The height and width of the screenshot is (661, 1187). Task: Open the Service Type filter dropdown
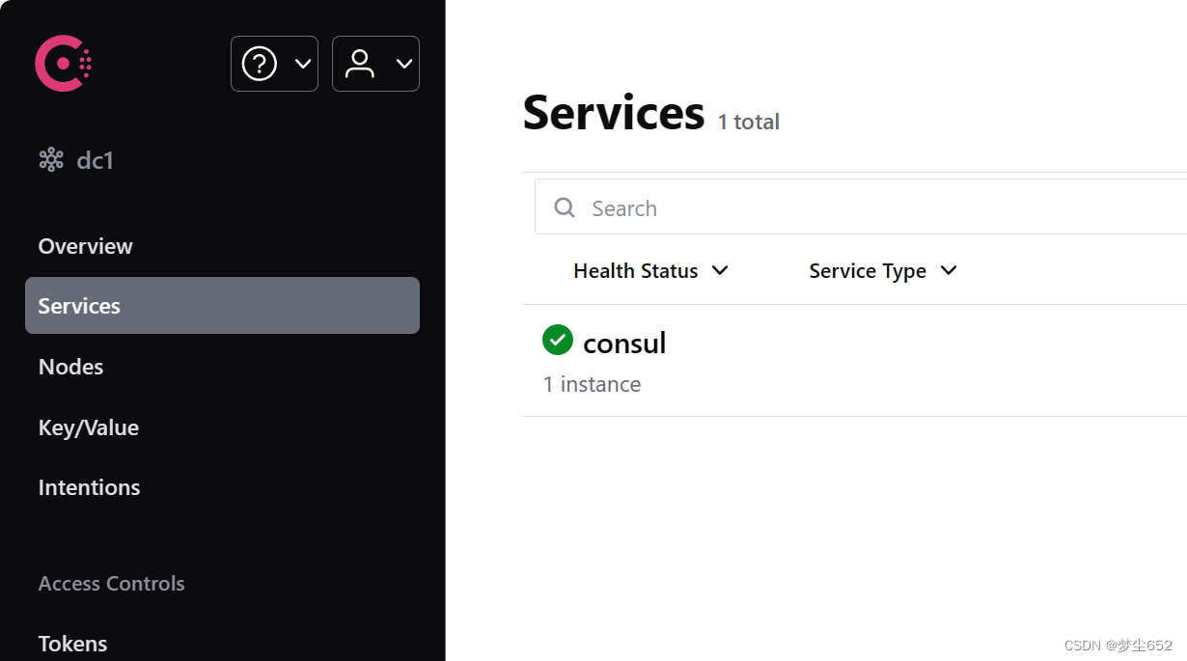[881, 270]
